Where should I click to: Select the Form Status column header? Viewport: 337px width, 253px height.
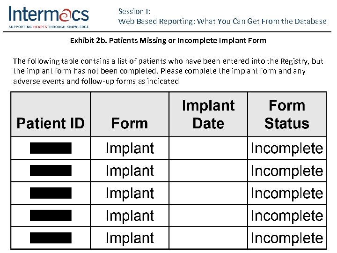pos(287,115)
